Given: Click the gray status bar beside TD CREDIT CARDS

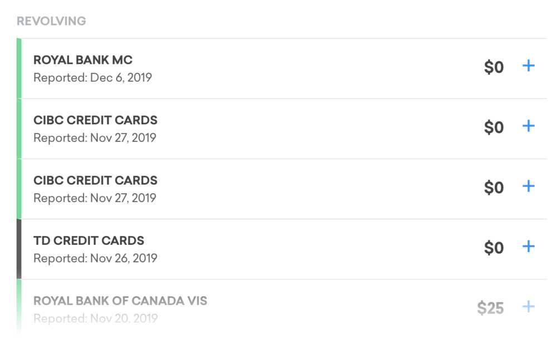Looking at the screenshot, I should point(19,249).
